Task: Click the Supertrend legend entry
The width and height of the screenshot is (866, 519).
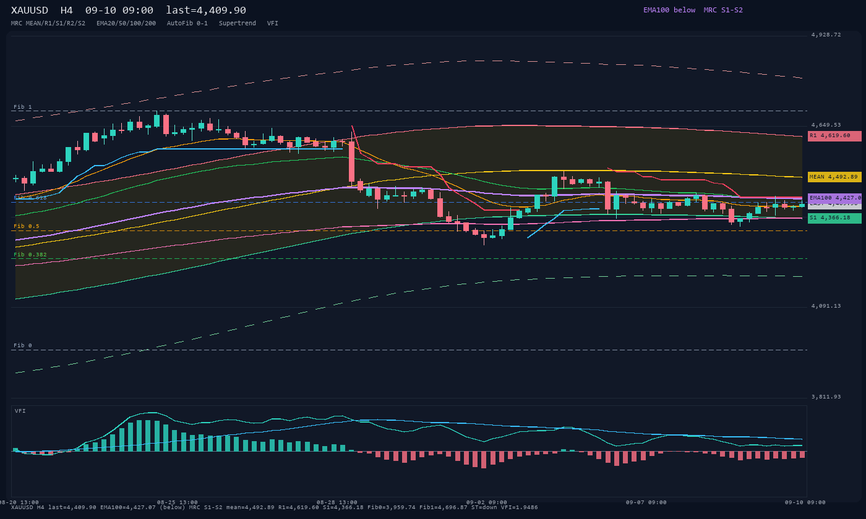Action: click(238, 23)
